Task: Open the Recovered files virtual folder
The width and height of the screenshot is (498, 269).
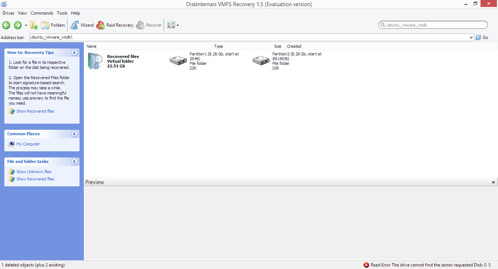Action: (x=96, y=61)
